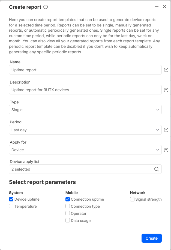
Task: Click help icon beside Period dropdown
Action: [x=166, y=130]
